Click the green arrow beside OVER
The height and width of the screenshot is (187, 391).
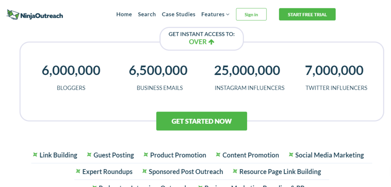click(x=211, y=42)
